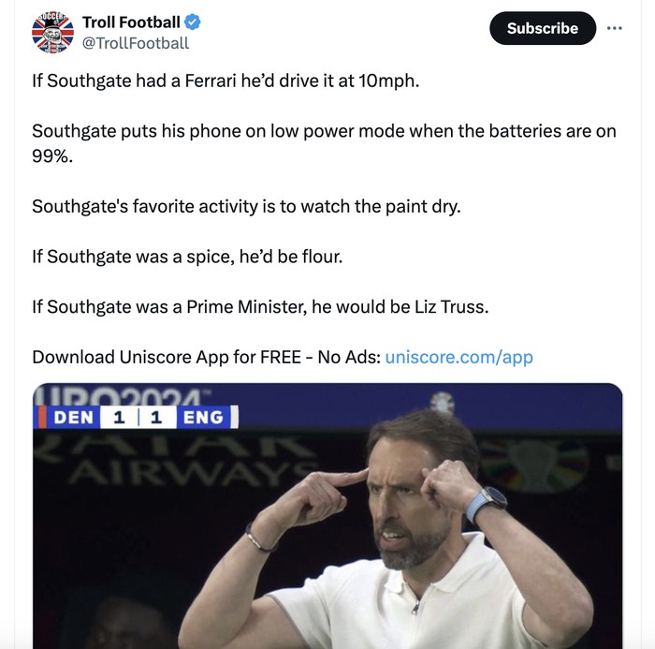Open the uniscore.com/app link
The image size is (655, 649).
point(458,357)
